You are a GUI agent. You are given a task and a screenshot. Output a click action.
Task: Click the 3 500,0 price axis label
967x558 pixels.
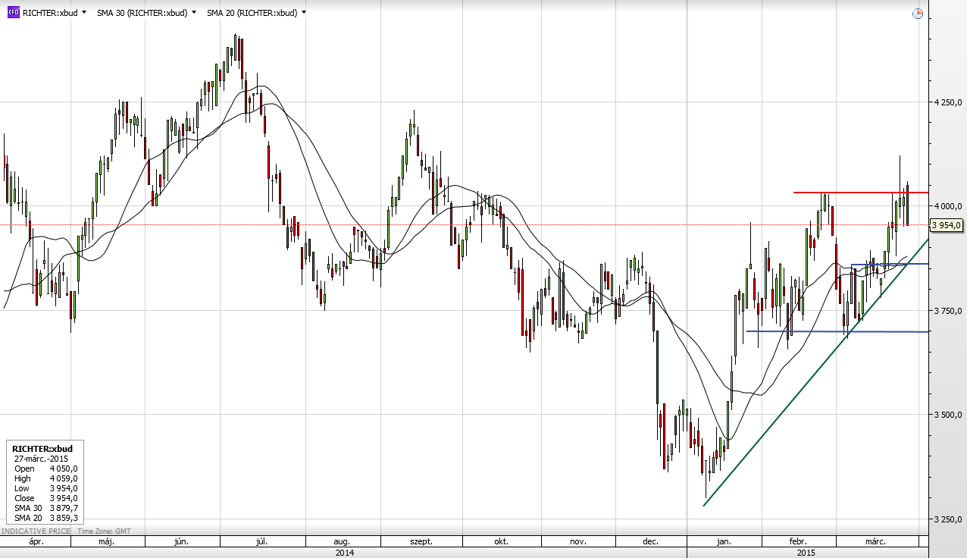[x=949, y=415]
